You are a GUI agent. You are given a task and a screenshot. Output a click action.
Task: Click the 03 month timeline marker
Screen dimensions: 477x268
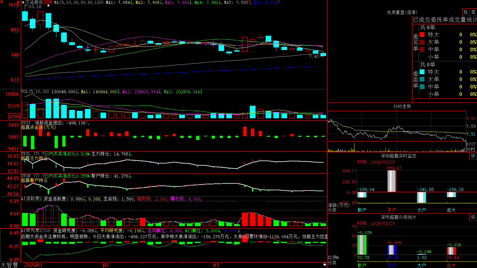pos(216,265)
